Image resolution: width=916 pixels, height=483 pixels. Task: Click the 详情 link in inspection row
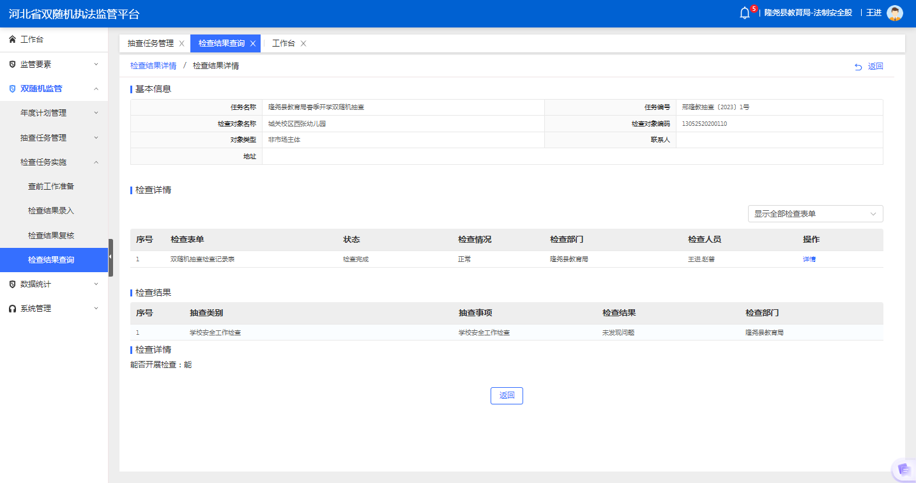pyautogui.click(x=809, y=259)
